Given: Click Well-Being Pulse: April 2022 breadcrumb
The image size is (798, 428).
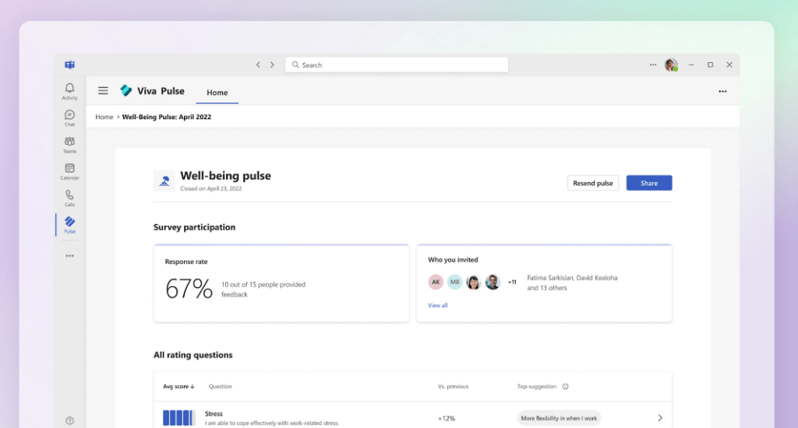Looking at the screenshot, I should click(x=167, y=117).
